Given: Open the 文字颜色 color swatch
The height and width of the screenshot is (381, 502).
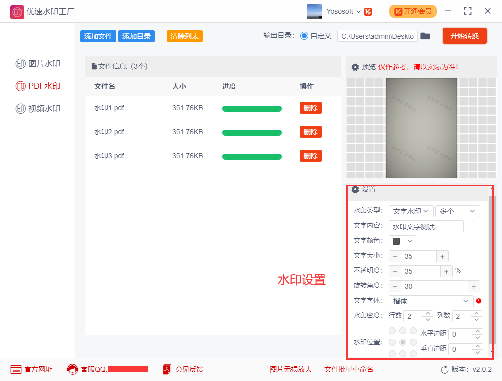Looking at the screenshot, I should 396,241.
